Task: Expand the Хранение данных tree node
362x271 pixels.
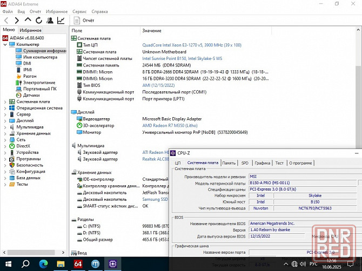Action: pos(5,133)
